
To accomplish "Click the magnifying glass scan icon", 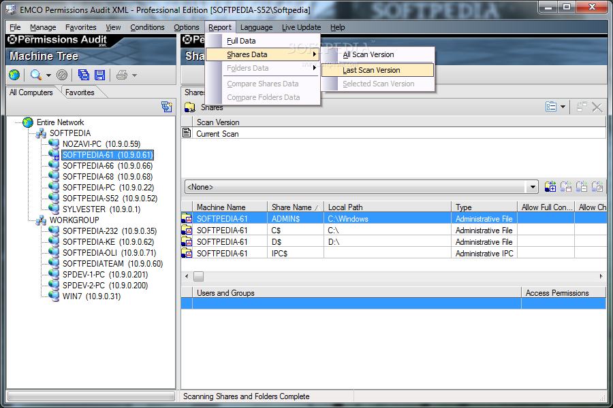I will tap(36, 75).
